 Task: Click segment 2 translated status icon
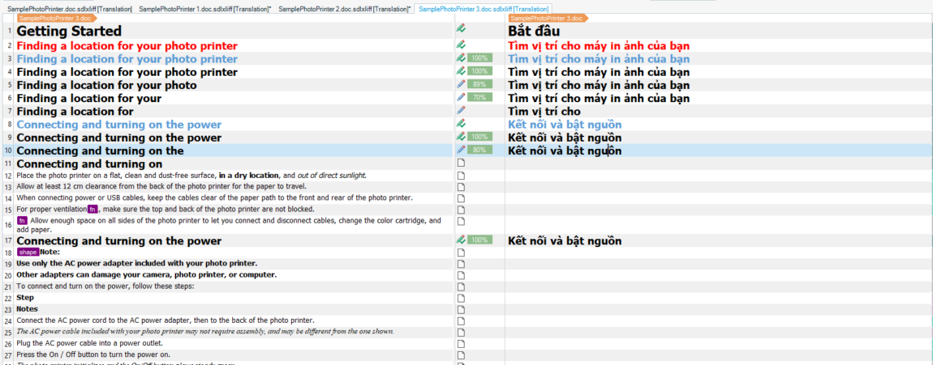point(461,45)
